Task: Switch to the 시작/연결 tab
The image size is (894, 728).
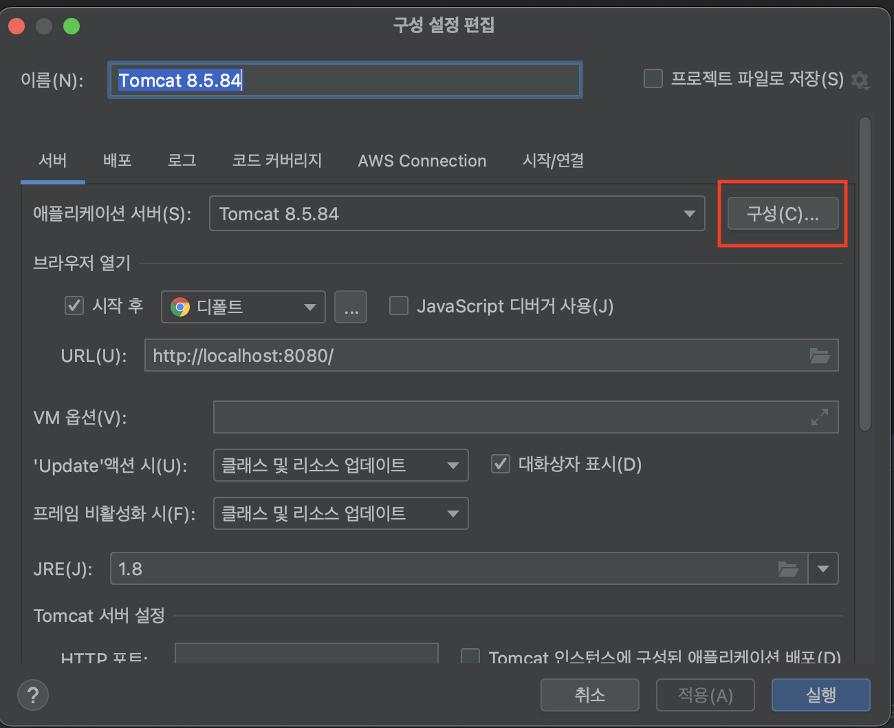Action: coord(554,161)
